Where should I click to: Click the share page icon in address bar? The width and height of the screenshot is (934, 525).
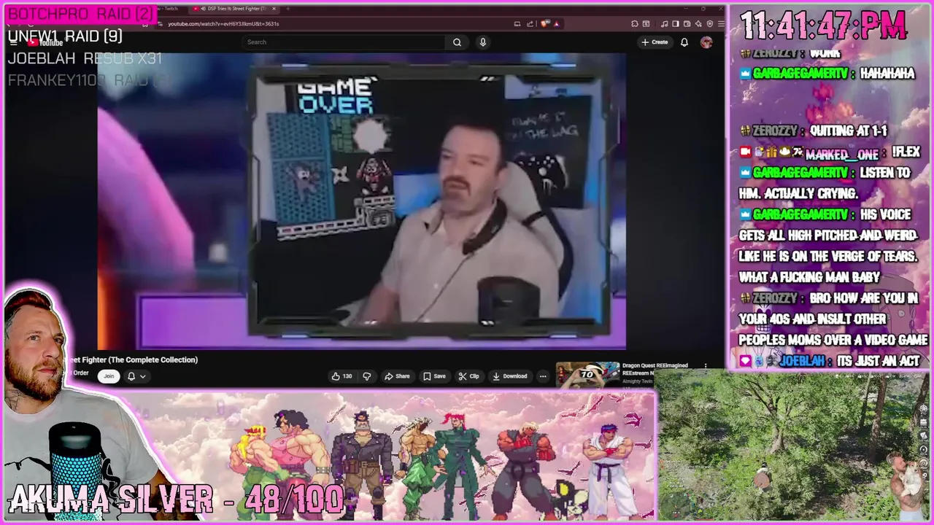tap(530, 24)
